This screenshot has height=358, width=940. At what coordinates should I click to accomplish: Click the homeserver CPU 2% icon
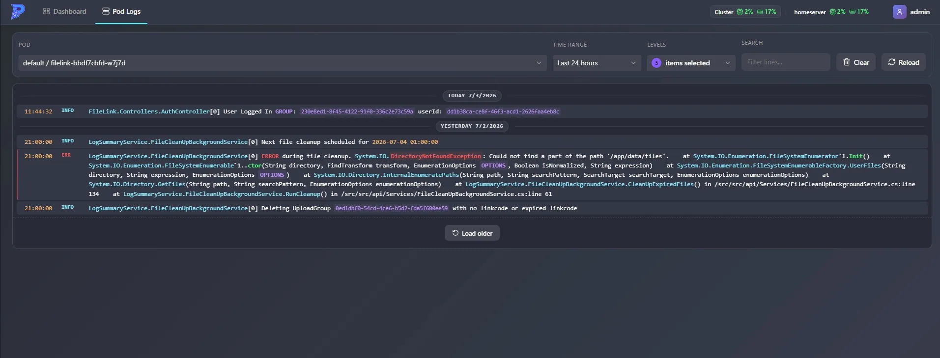pyautogui.click(x=832, y=12)
